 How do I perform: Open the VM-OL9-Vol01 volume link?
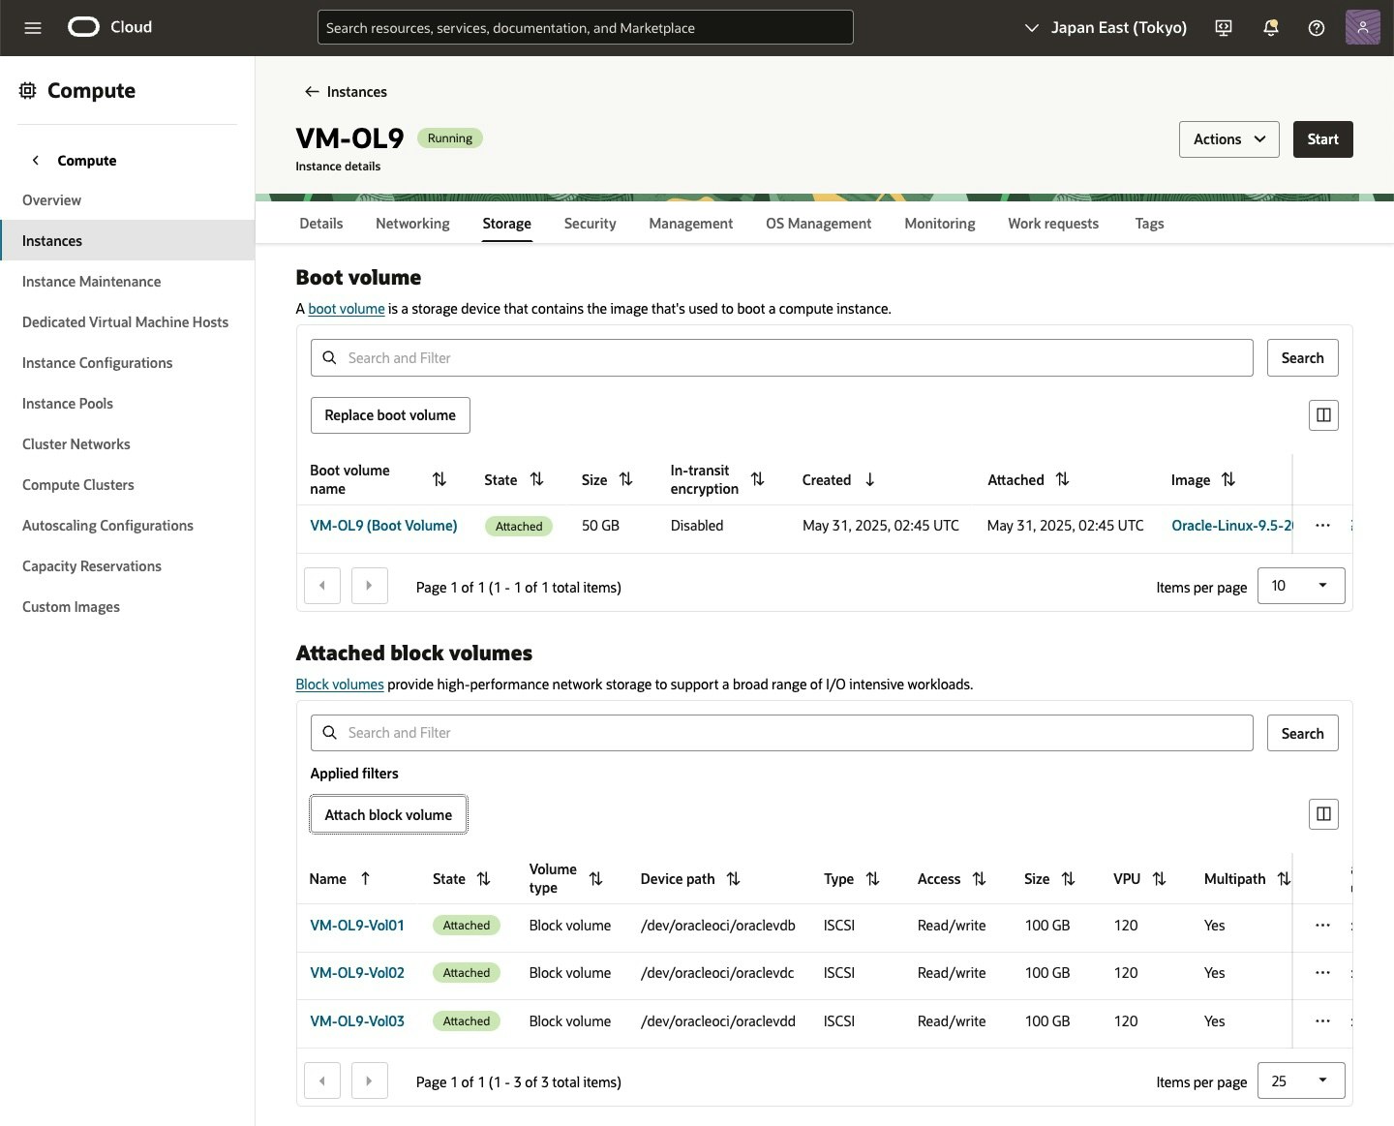tap(357, 926)
